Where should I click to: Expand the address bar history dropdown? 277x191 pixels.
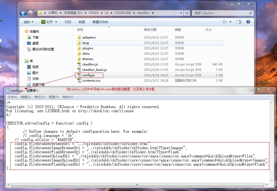181,13
